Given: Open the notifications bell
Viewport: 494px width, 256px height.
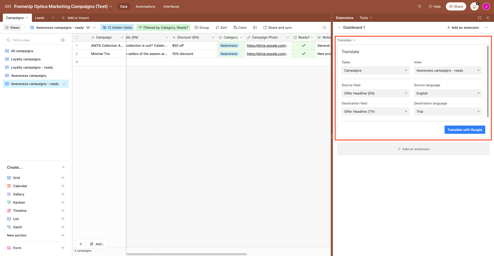Looking at the screenshot, I should [474, 6].
